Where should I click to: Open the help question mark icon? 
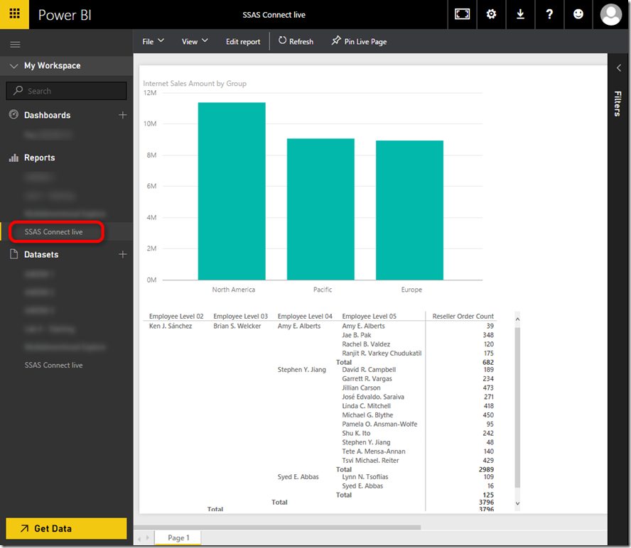pyautogui.click(x=549, y=14)
